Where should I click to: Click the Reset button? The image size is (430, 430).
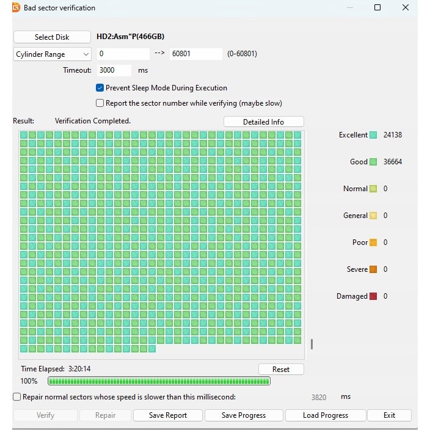point(280,369)
